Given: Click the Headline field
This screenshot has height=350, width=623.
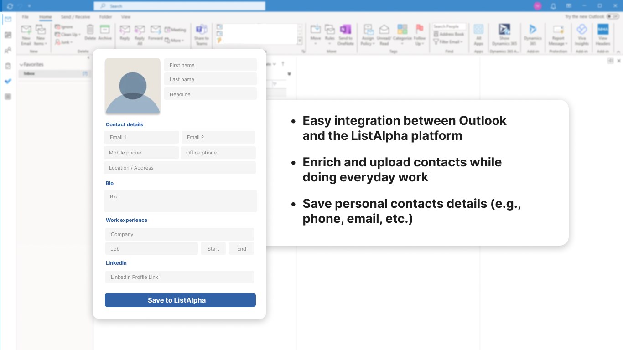Looking at the screenshot, I should click(210, 94).
